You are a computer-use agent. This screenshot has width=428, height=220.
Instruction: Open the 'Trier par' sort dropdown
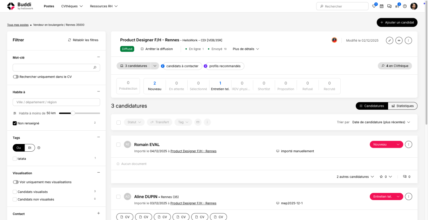click(381, 122)
